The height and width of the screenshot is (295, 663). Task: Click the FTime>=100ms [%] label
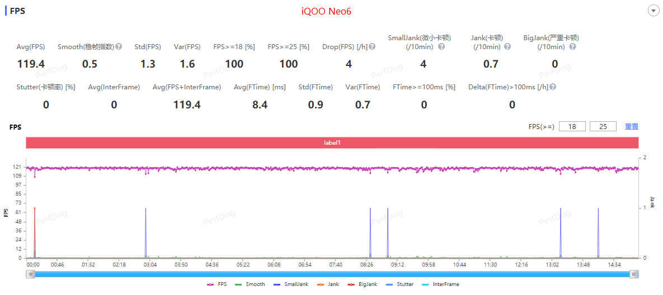tap(424, 87)
